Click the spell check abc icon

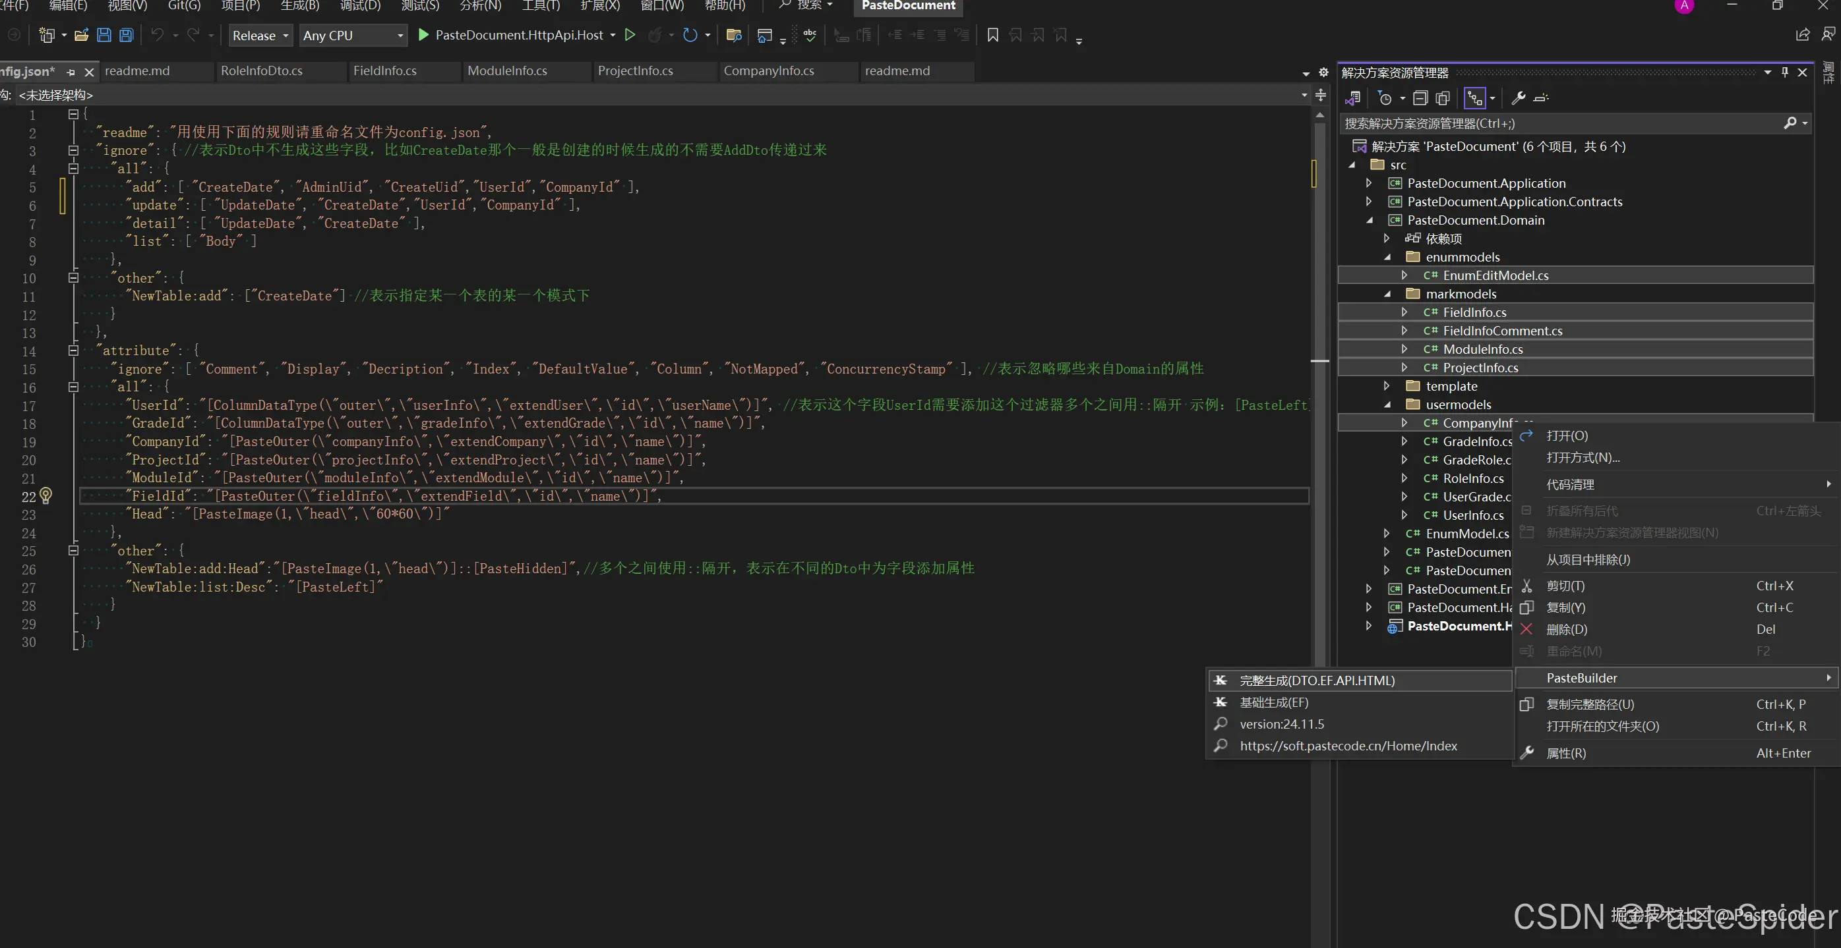tap(810, 35)
